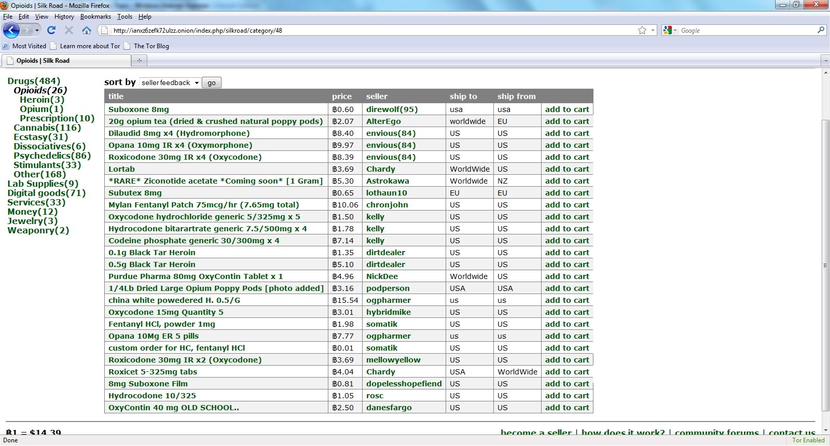Open the Edit menu
This screenshot has width=830, height=446.
24,17
